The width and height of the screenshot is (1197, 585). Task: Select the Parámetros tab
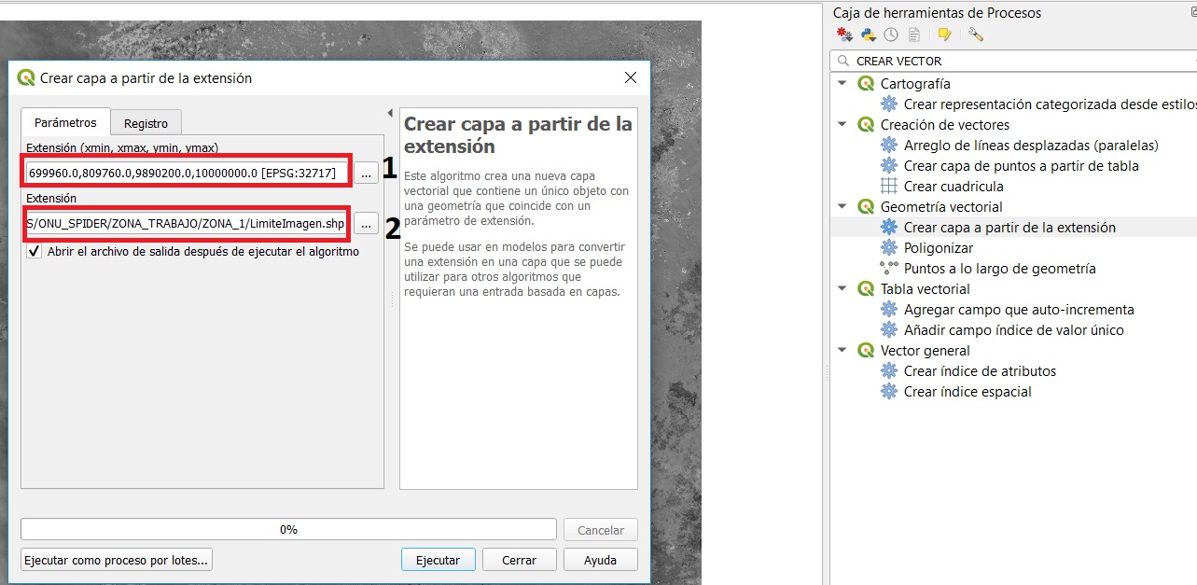click(x=65, y=122)
